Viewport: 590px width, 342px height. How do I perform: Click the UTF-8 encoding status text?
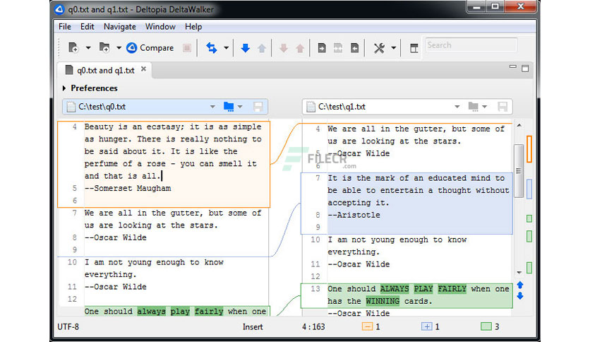tap(68, 327)
